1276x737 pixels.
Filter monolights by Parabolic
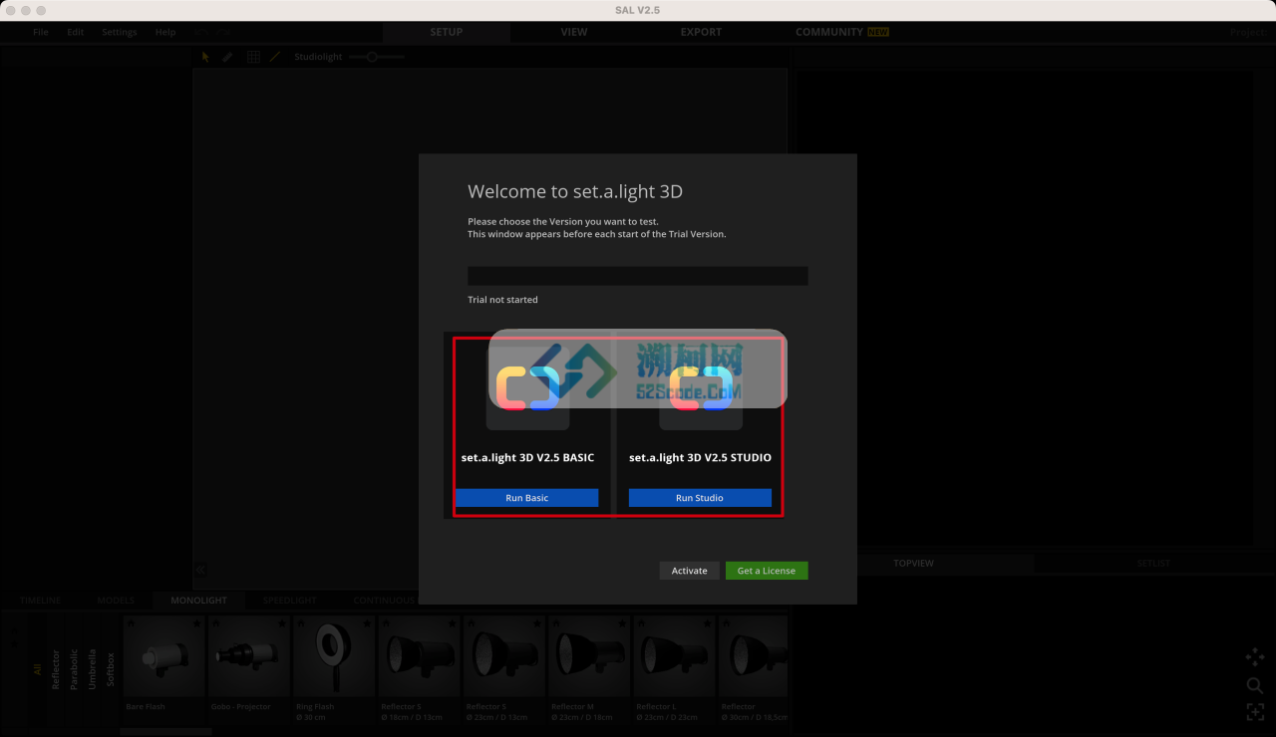(x=74, y=670)
